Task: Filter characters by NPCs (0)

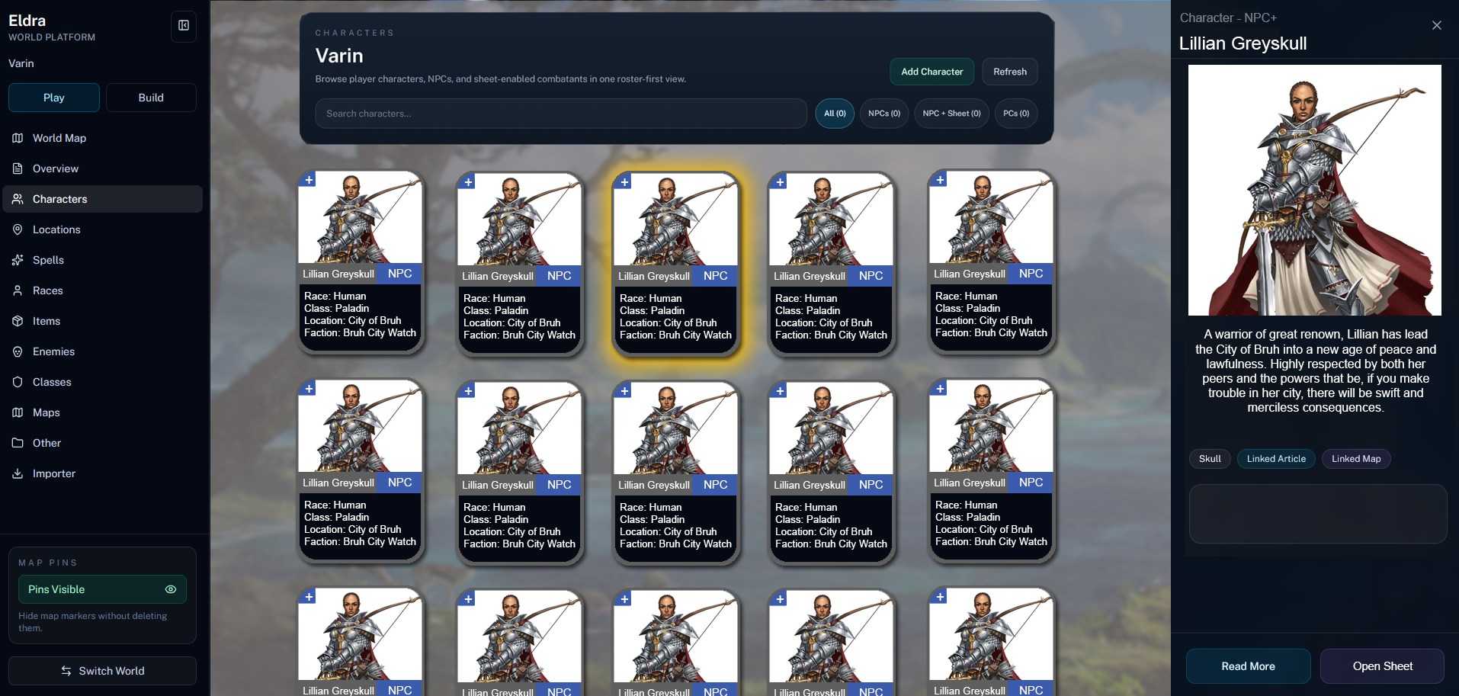Action: point(884,114)
